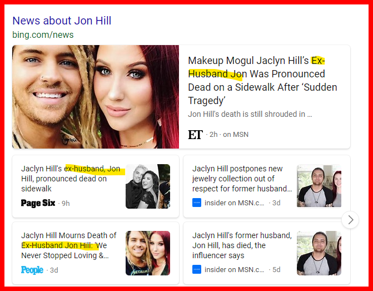373x291 pixels.
Task: Click the snippet 'Jon Hill's death is still shrouded'
Action: [250, 114]
